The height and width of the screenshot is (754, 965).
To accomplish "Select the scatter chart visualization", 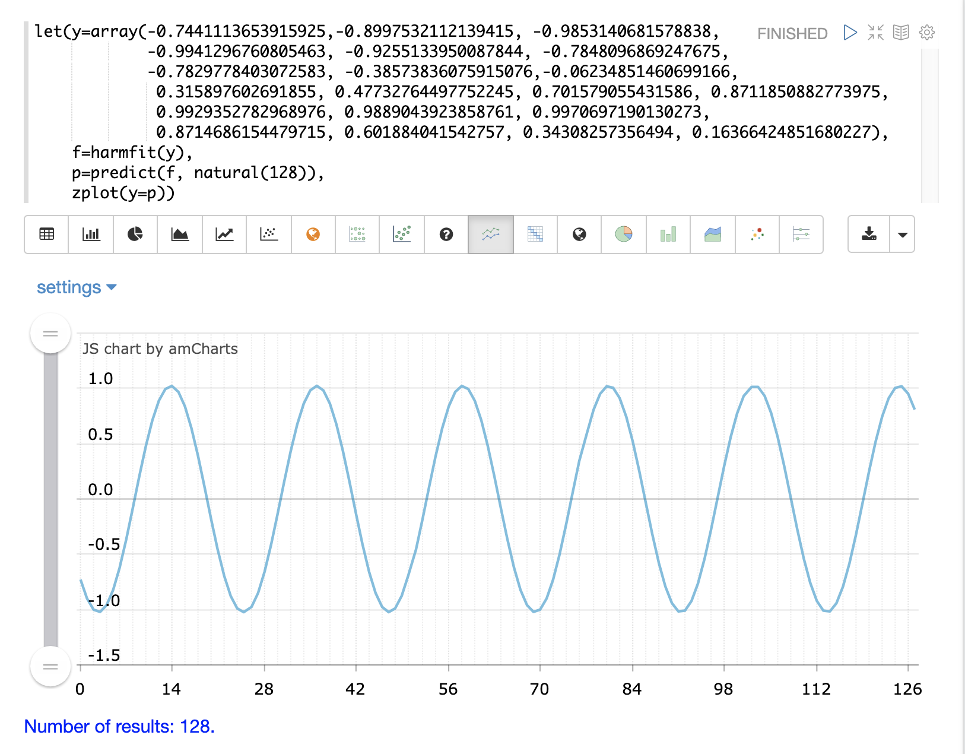I will [x=269, y=235].
